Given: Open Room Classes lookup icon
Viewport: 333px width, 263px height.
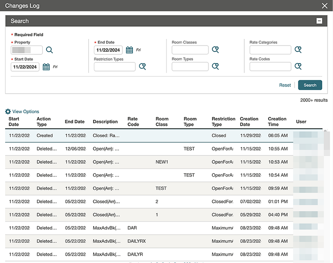Looking at the screenshot, I should 215,50.
